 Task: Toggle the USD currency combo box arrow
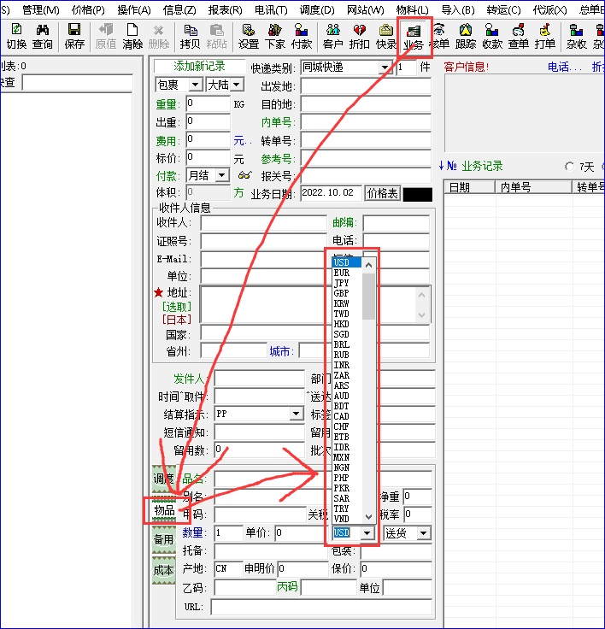(367, 533)
